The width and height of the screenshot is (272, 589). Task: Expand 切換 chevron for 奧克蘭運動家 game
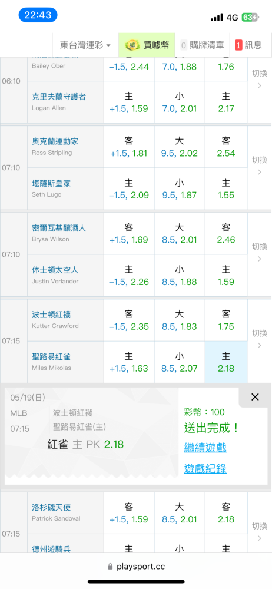(260, 166)
